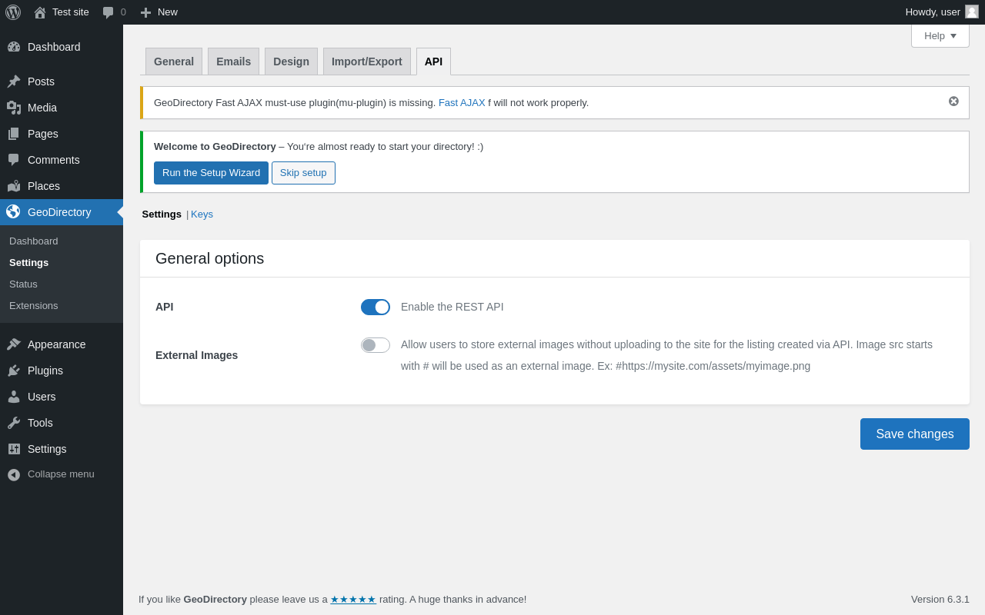Click the Pages icon in sidebar

point(14,134)
